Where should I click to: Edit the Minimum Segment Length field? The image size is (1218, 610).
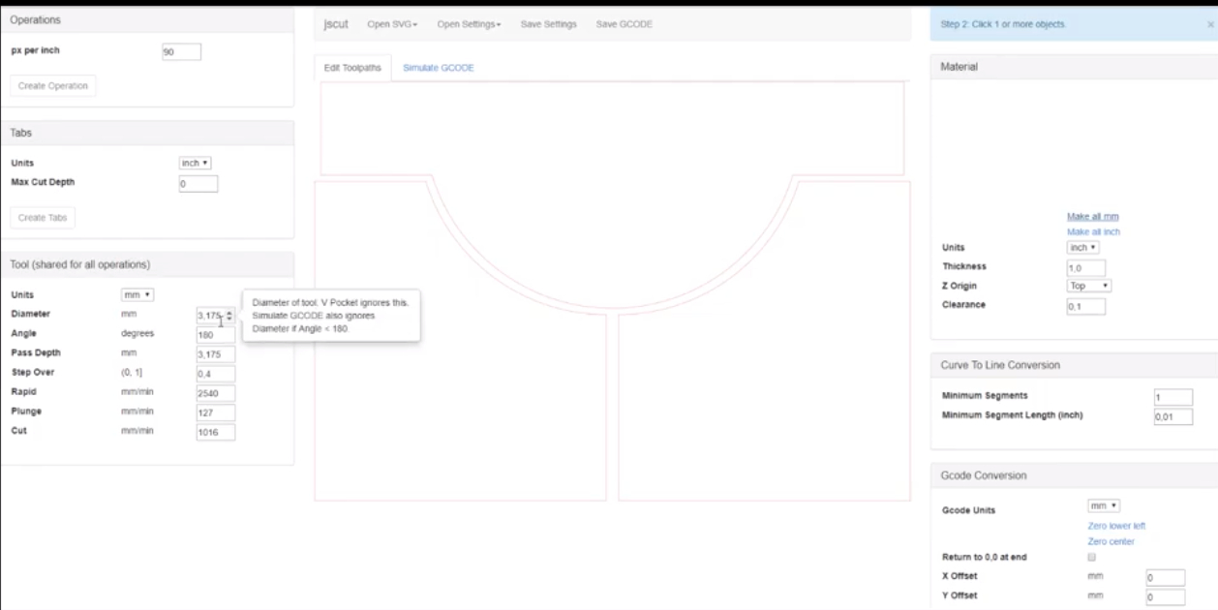[x=1172, y=416]
